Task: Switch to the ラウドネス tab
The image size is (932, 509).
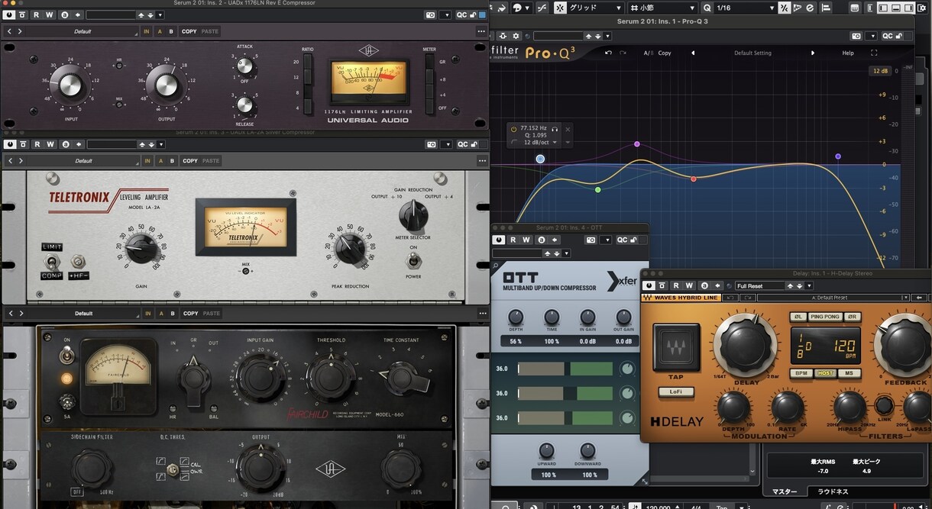Action: pyautogui.click(x=833, y=491)
